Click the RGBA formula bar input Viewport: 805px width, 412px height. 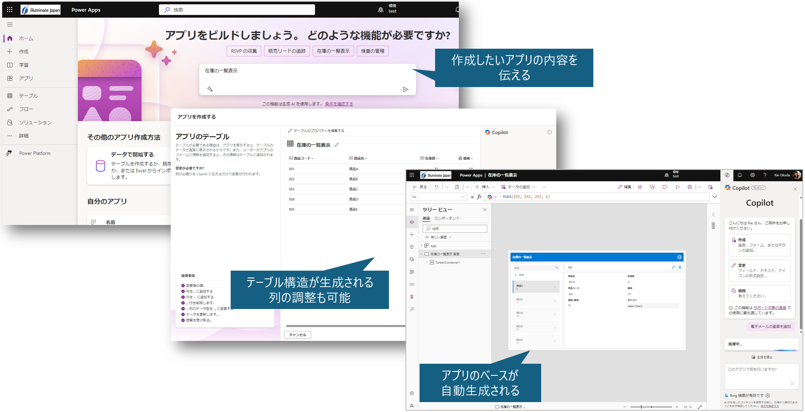click(x=605, y=197)
